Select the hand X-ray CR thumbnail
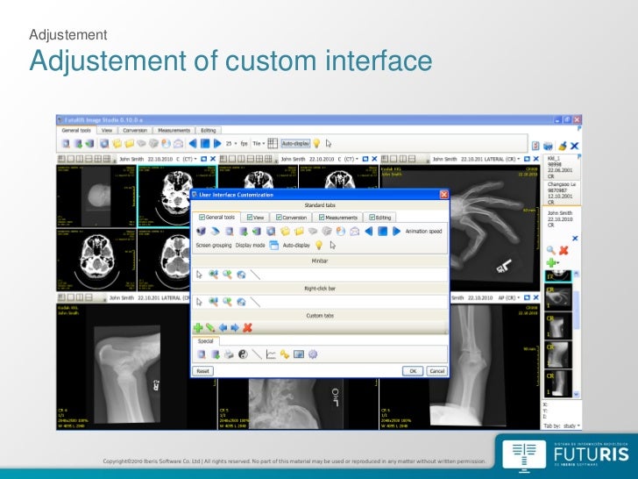The width and height of the screenshot is (638, 479). 558,297
